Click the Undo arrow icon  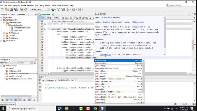[21, 10]
